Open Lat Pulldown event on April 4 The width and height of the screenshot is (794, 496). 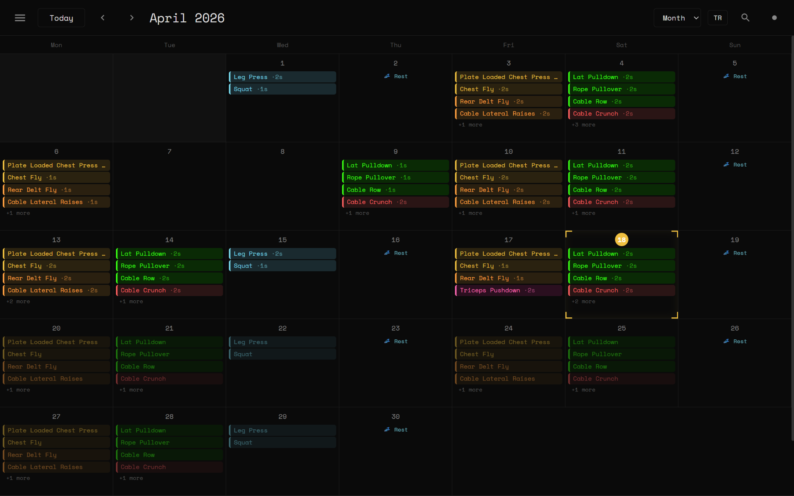pyautogui.click(x=621, y=77)
